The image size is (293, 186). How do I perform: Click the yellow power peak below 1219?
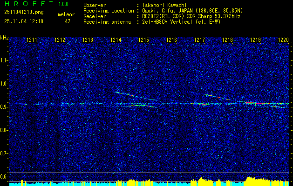[x=257, y=181]
